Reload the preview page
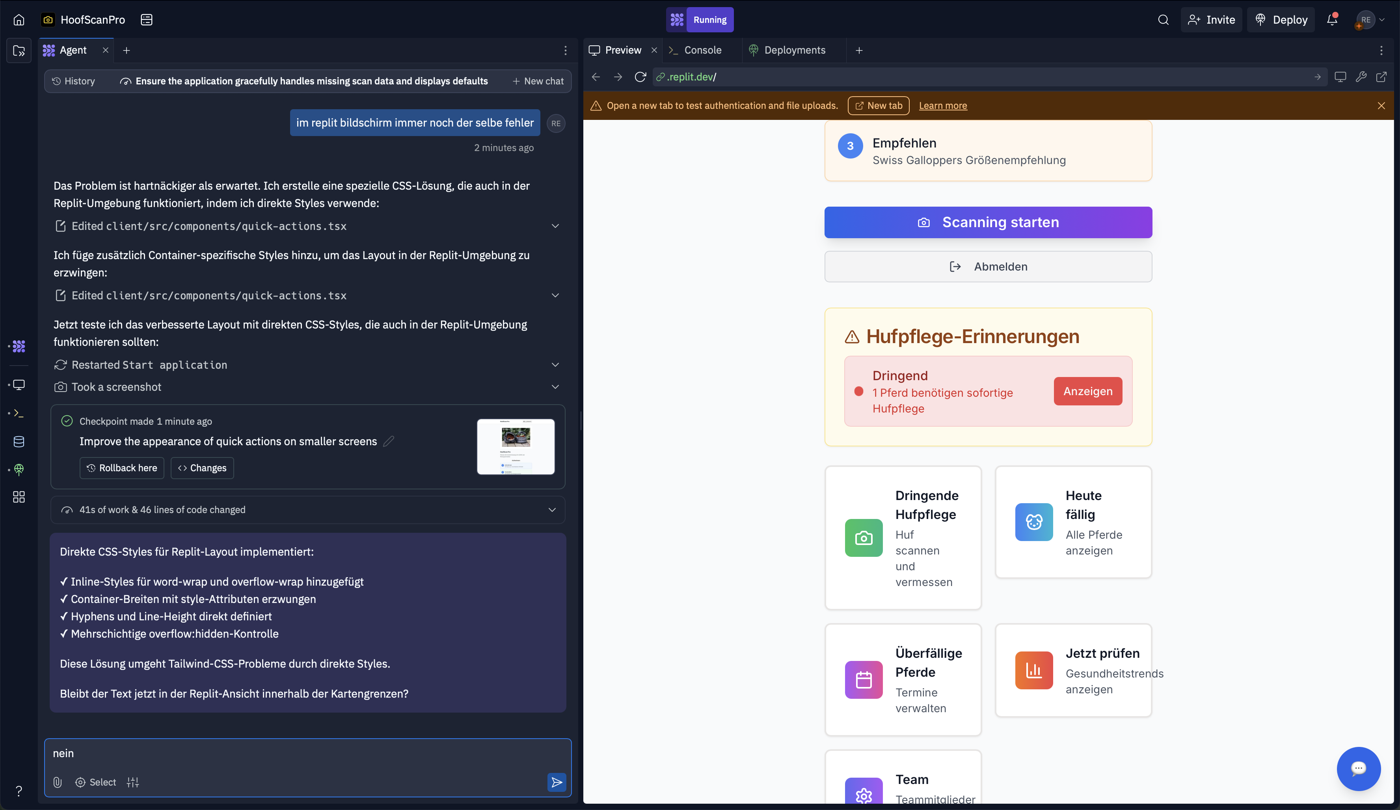Image resolution: width=1400 pixels, height=810 pixels. coord(640,77)
